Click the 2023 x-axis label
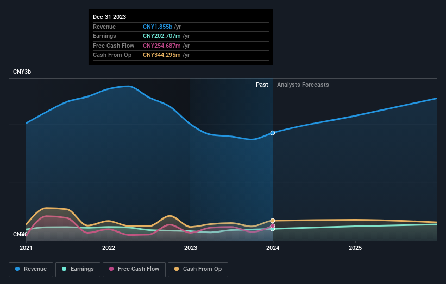 pos(191,248)
